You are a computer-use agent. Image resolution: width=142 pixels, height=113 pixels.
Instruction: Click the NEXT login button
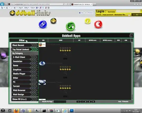point(137,15)
